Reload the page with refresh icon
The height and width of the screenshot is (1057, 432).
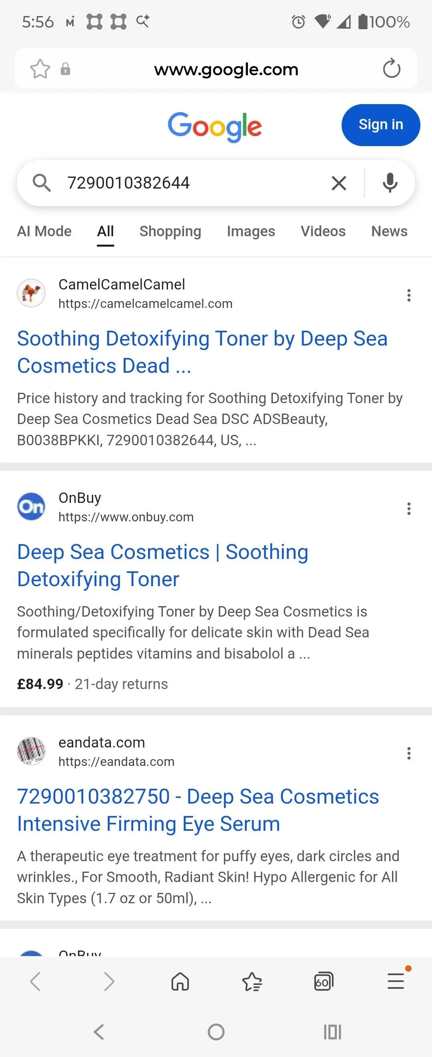392,68
